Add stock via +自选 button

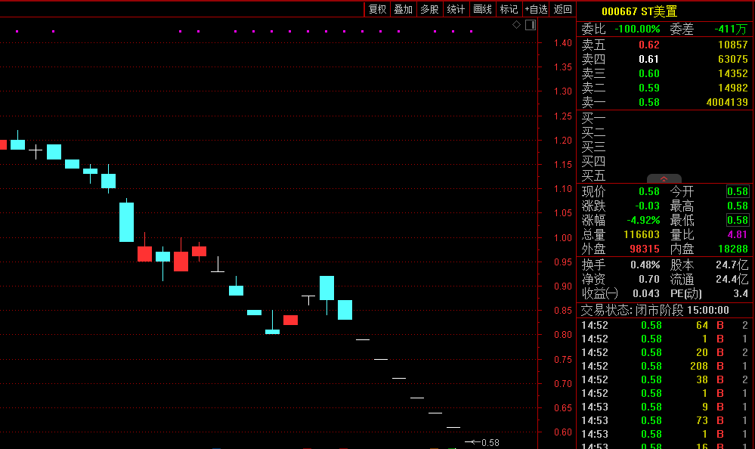pyautogui.click(x=536, y=9)
